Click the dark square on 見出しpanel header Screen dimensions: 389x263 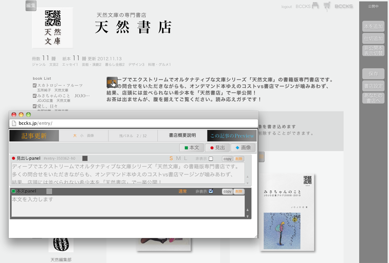[x=85, y=159]
